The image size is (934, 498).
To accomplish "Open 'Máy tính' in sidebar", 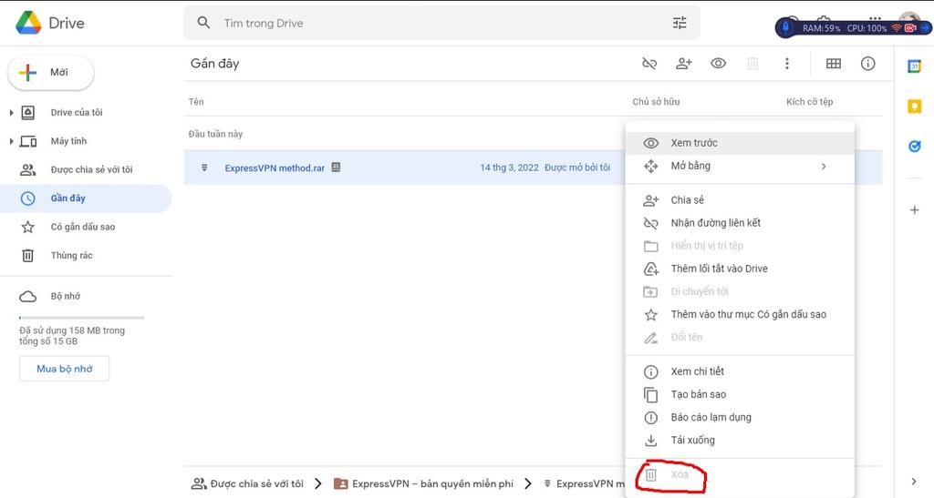I will (x=68, y=141).
